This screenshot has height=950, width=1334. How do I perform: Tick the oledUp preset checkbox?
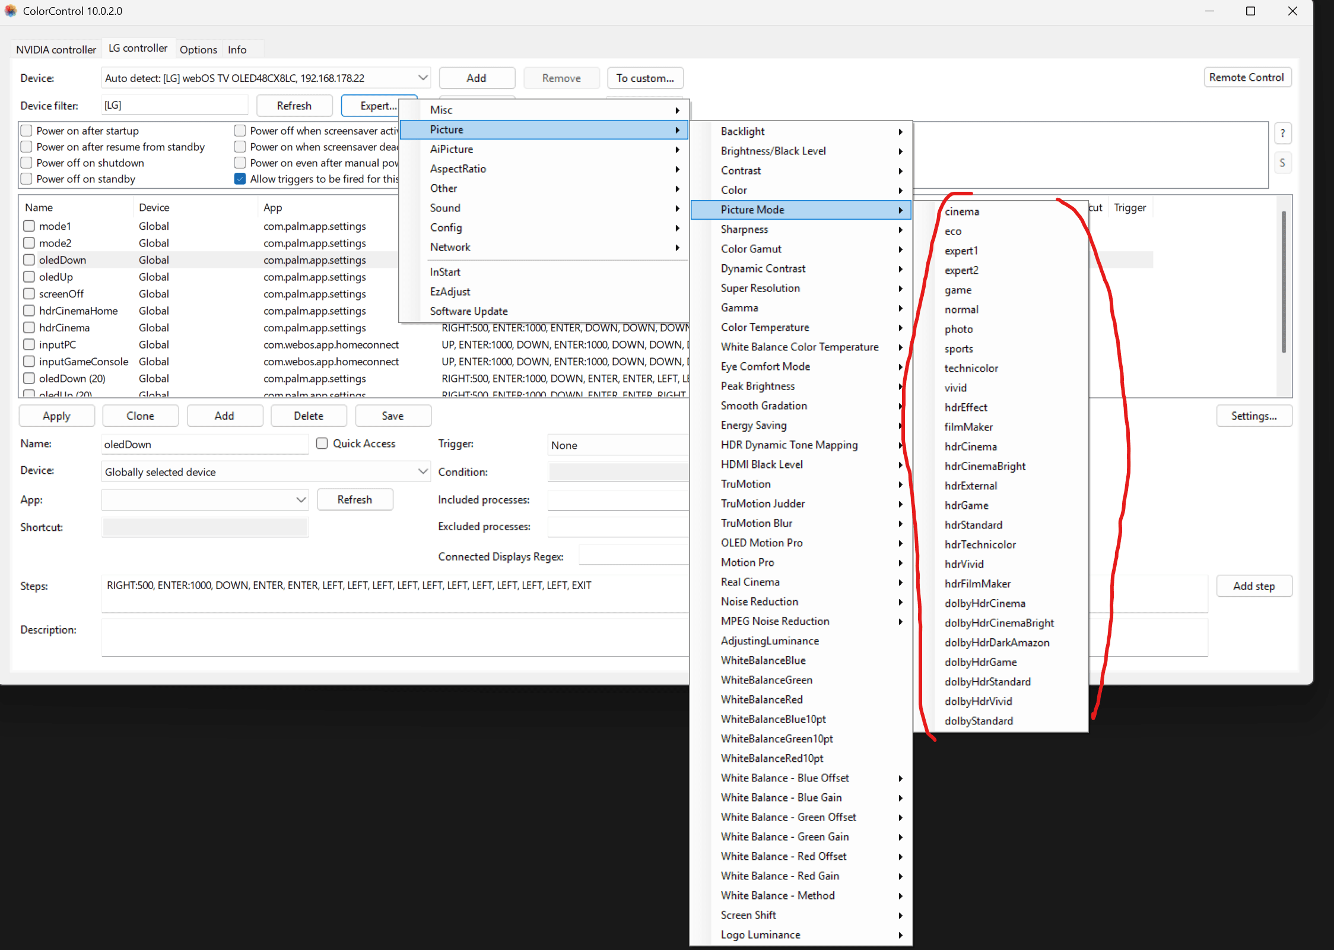coord(28,277)
